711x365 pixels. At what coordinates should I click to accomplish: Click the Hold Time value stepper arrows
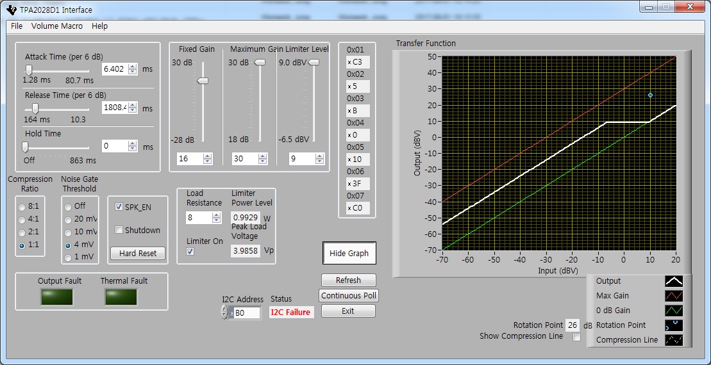(133, 146)
